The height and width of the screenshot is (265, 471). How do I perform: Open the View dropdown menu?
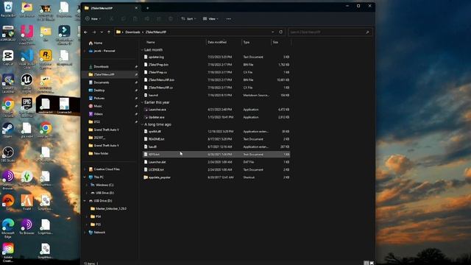tap(210, 18)
